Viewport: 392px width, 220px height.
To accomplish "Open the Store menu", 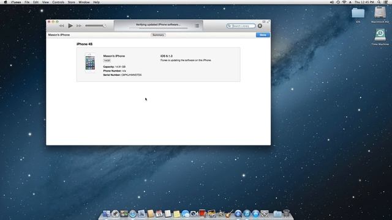I will point(71,2).
